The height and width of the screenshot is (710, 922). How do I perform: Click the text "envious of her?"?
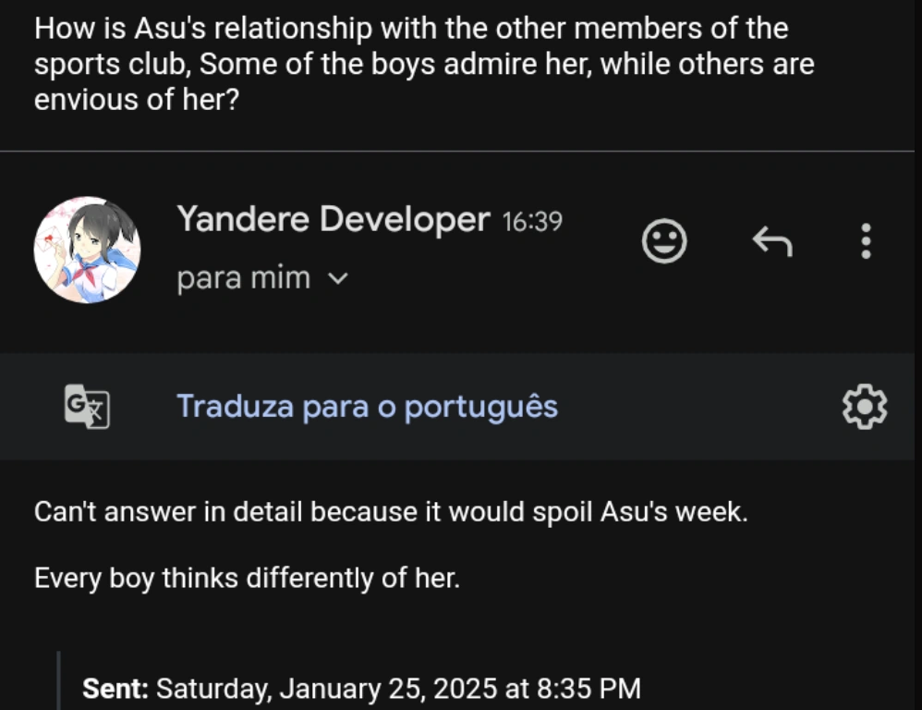137,100
